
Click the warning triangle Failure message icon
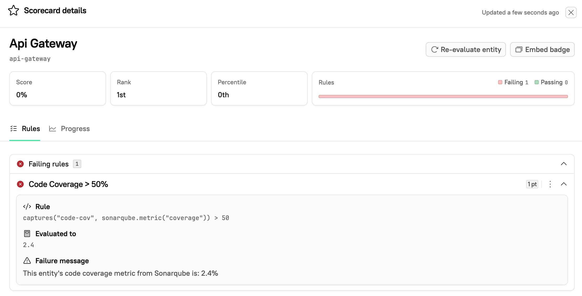click(x=27, y=261)
